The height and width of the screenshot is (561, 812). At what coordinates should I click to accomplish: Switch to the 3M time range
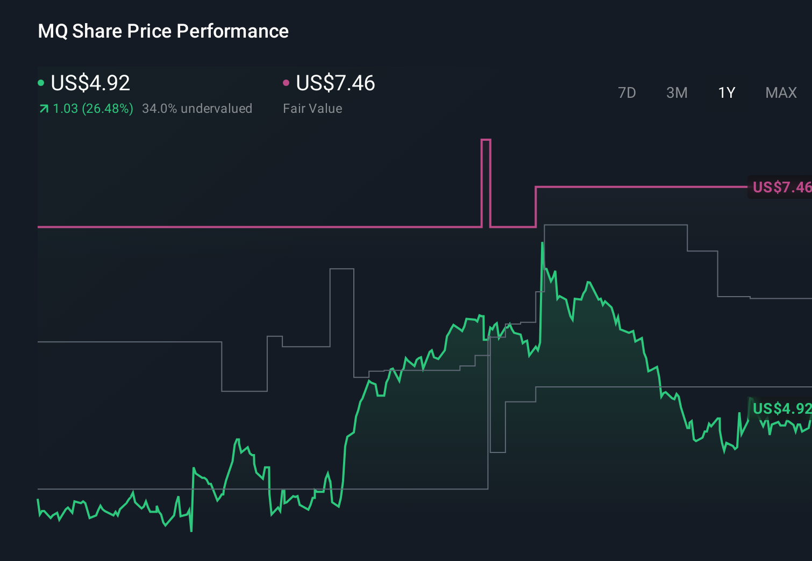(676, 92)
